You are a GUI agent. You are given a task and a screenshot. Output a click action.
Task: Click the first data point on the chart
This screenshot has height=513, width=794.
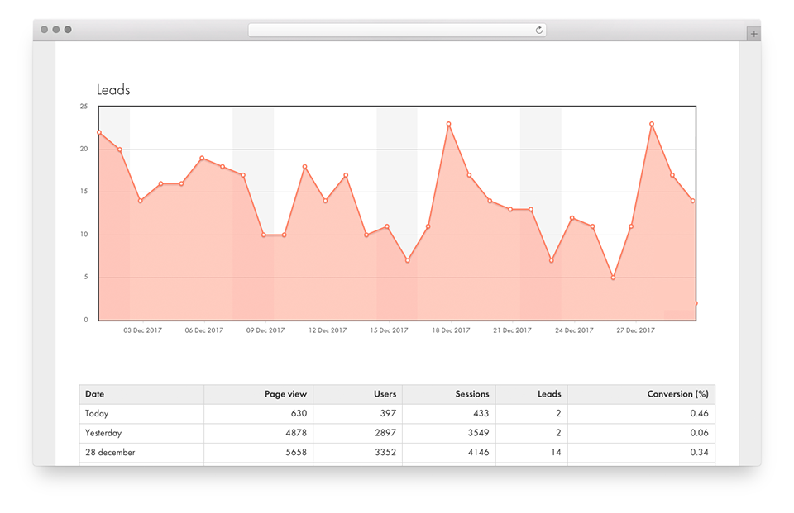[99, 132]
